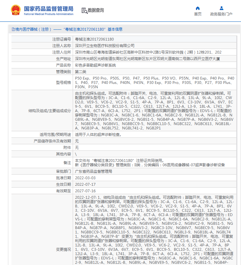The height and width of the screenshot is (265, 241).
Task: Click the approval date 2022-03-03
Action: pyautogui.click(x=85, y=178)
